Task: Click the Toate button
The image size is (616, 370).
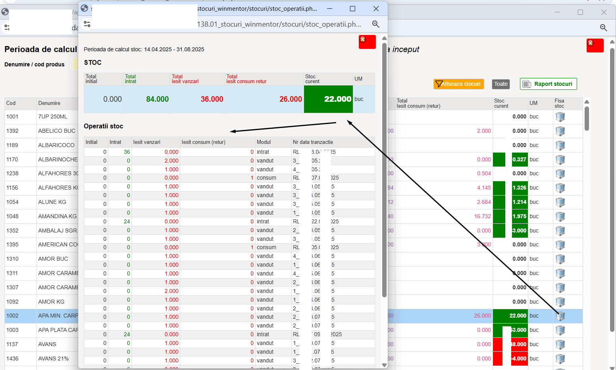Action: coord(501,84)
